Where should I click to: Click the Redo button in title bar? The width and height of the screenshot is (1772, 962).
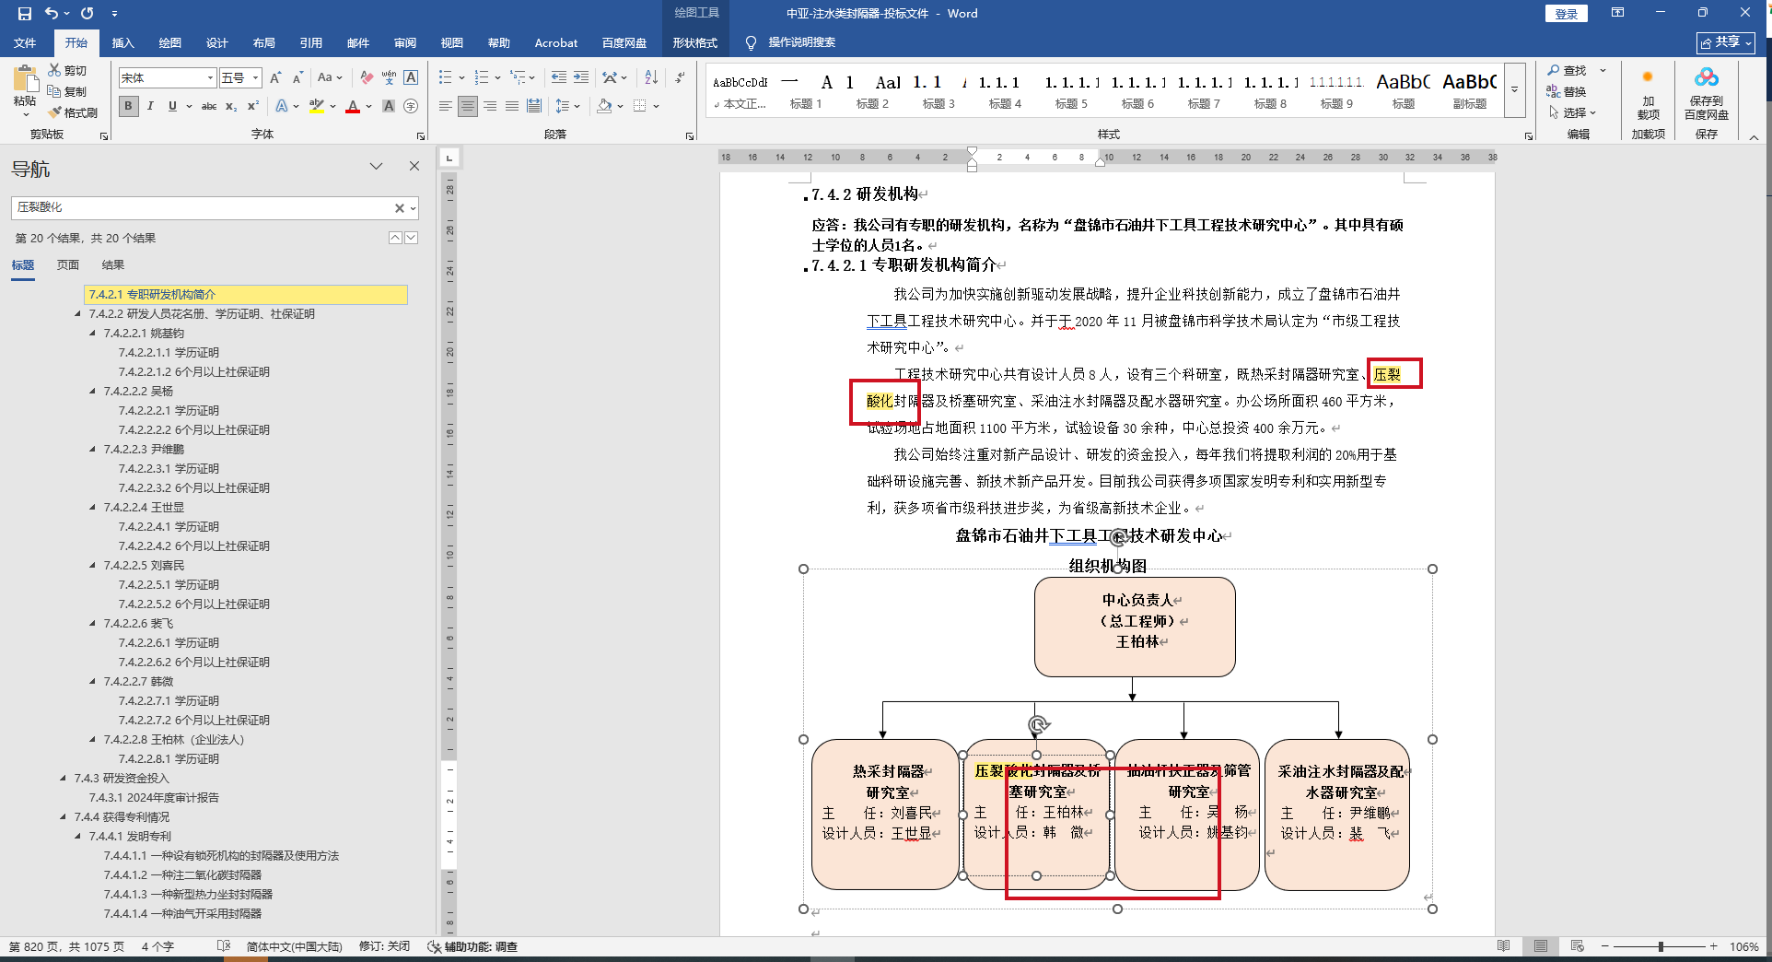[87, 14]
